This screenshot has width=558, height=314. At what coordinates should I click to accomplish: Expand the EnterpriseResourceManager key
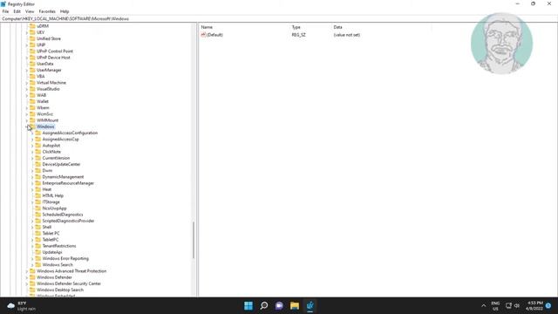tap(32, 183)
